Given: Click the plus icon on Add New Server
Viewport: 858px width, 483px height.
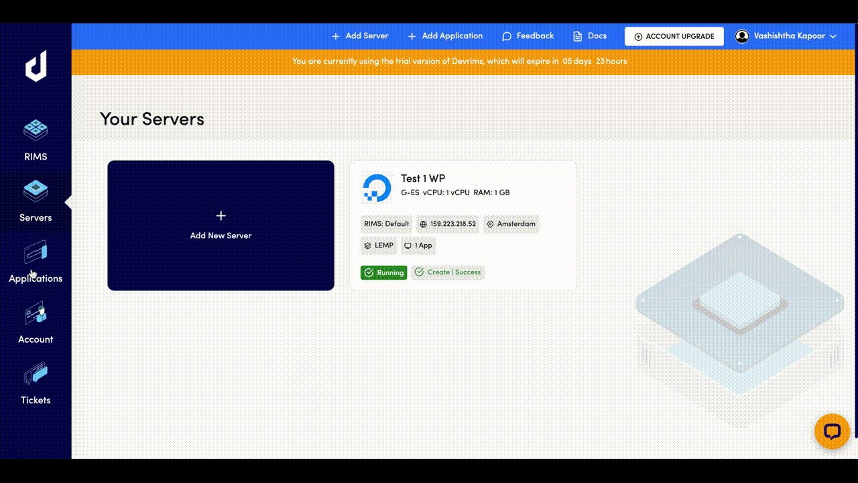Looking at the screenshot, I should [x=221, y=215].
